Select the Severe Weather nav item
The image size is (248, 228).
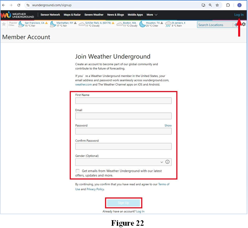(94, 15)
